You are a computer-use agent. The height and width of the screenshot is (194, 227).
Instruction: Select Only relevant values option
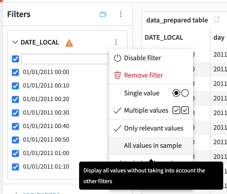pyautogui.click(x=151, y=128)
